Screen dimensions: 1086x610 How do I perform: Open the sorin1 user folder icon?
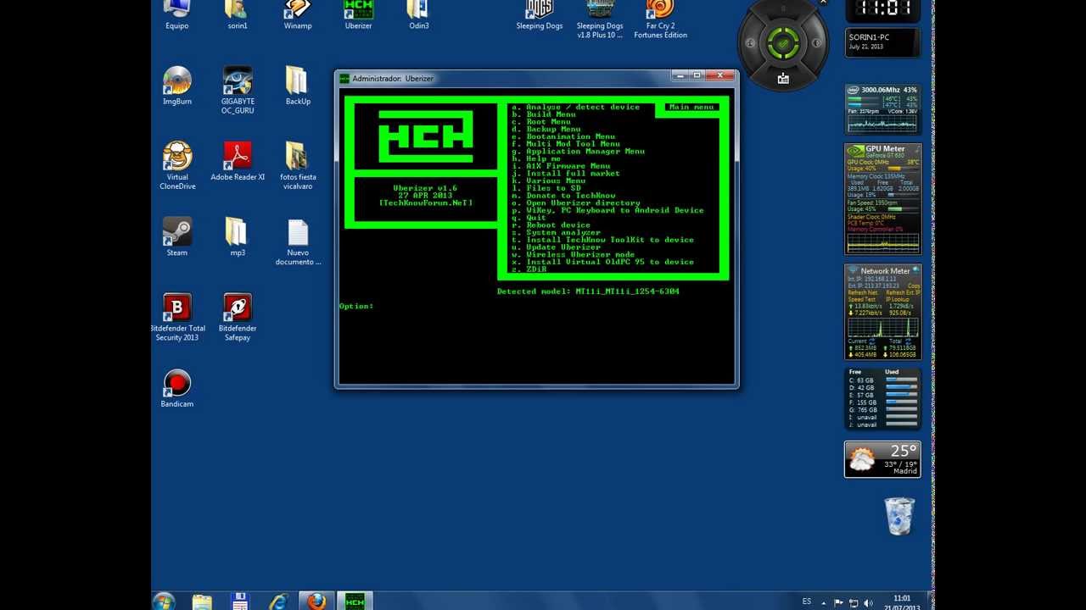tap(237, 14)
